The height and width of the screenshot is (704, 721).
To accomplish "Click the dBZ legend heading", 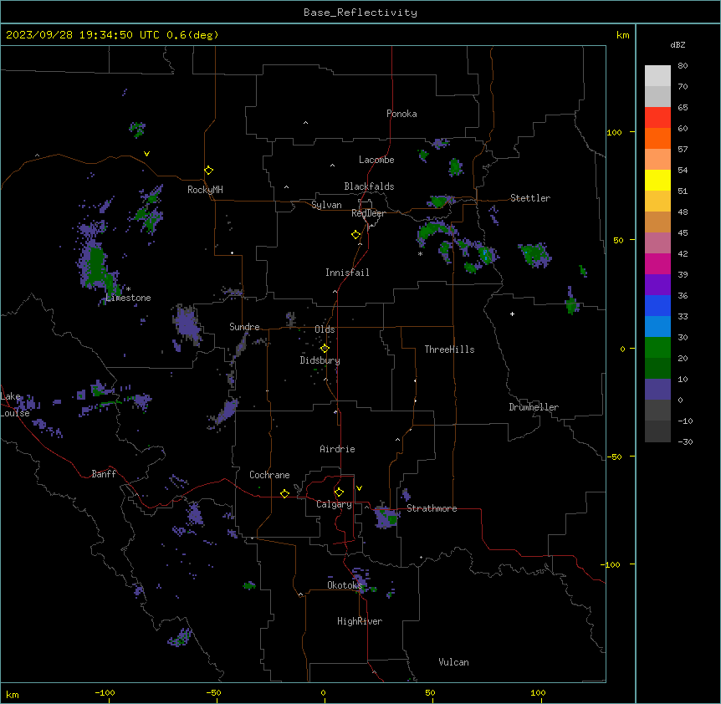I will pyautogui.click(x=678, y=44).
